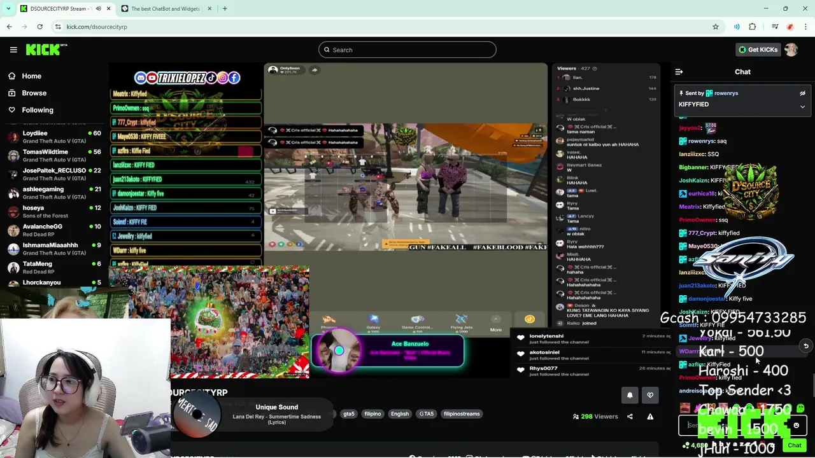The image size is (815, 458).
Task: Open JosePaltek_RECLUSO channel in sidebar
Action: [53, 174]
